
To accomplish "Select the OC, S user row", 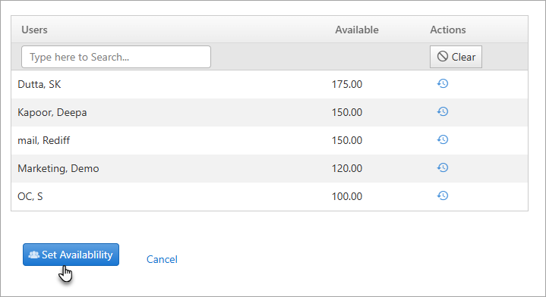I will (x=270, y=196).
